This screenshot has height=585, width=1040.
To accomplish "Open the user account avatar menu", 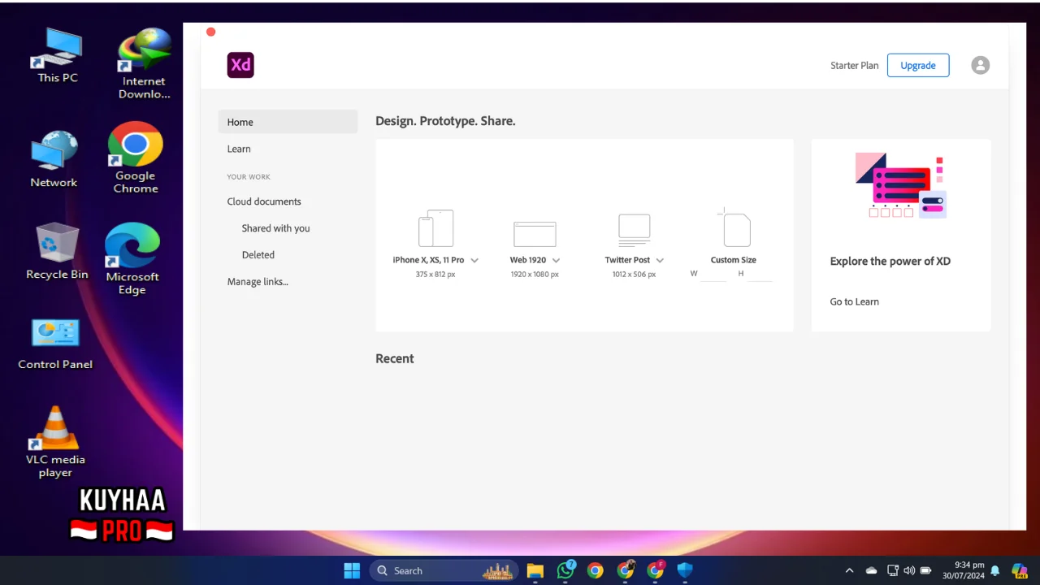I will pos(981,65).
